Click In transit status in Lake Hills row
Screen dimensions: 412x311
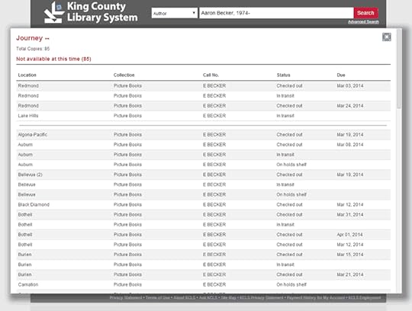[285, 116]
